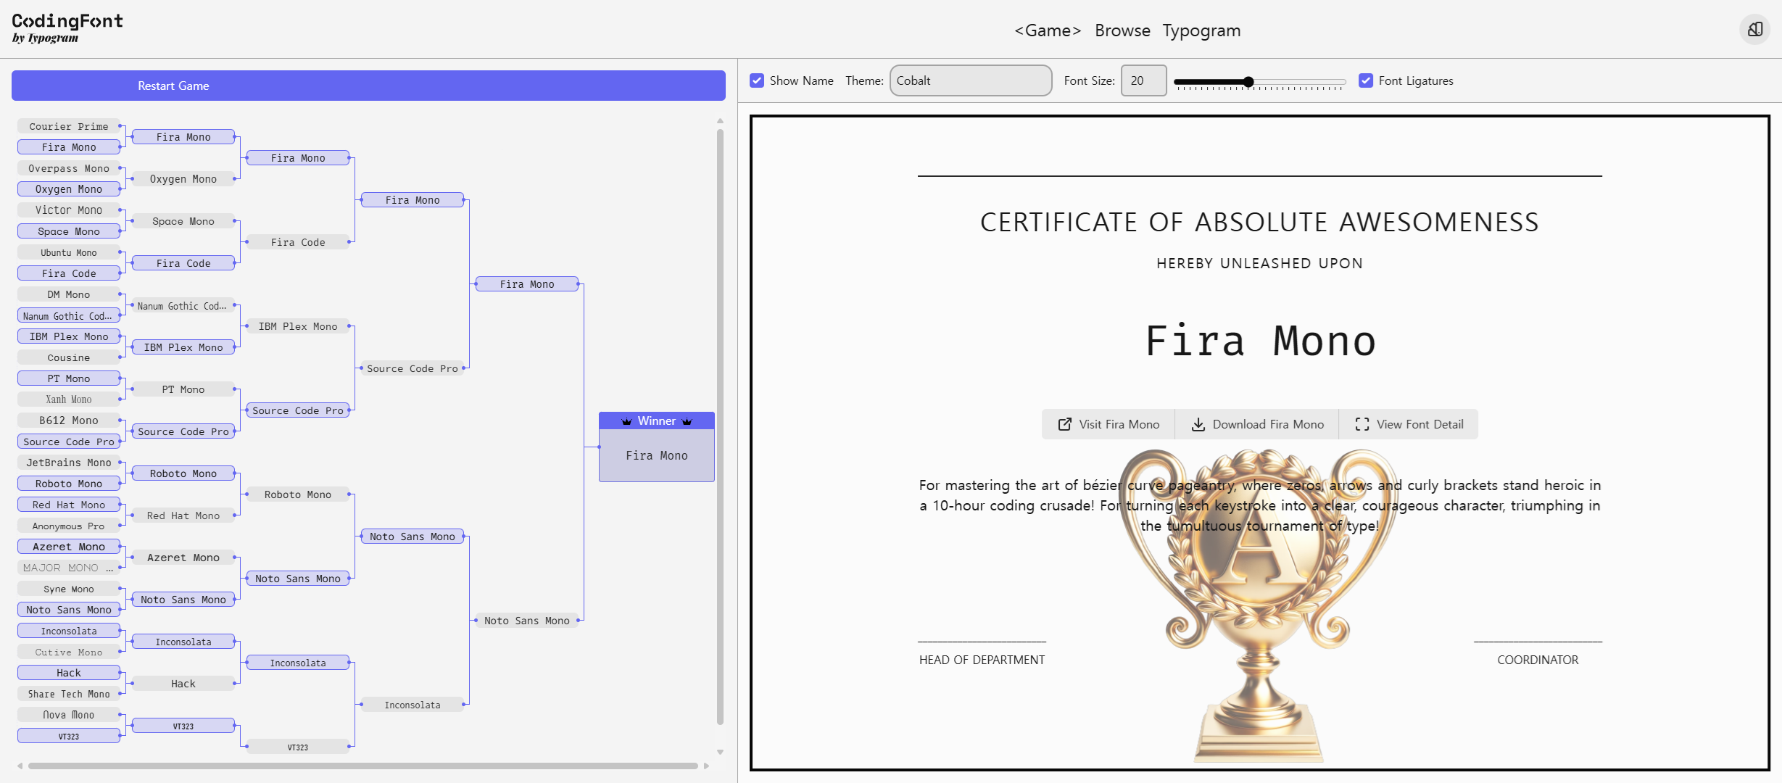
Task: Open the Browse menu item
Action: 1122,30
